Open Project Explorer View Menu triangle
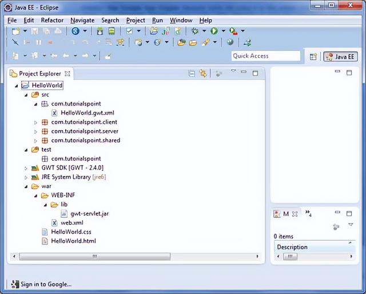Viewport: 366px width, 294px height. pyautogui.click(x=233, y=71)
